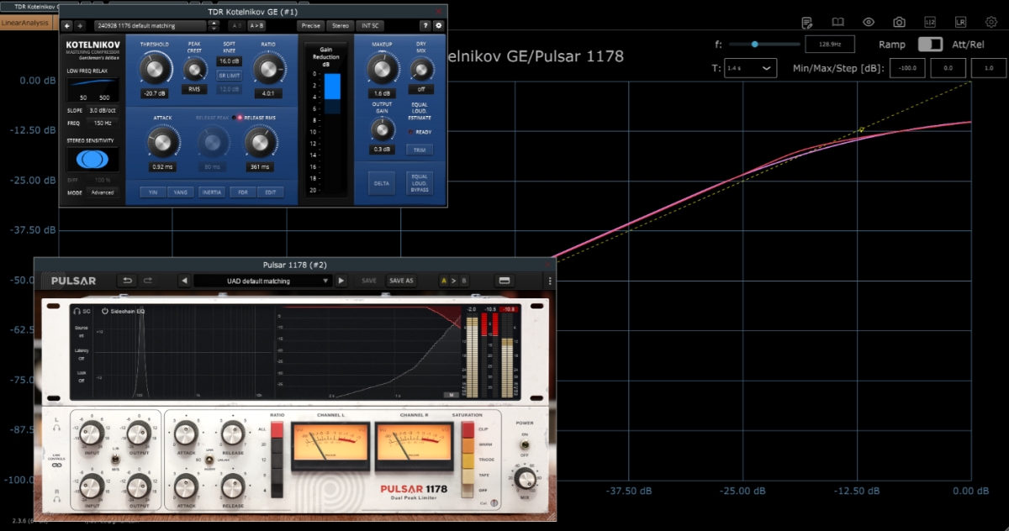Toggle the eye visibility icon in analyzer toolbar
Viewport: 1009px width, 531px height.
pyautogui.click(x=869, y=22)
